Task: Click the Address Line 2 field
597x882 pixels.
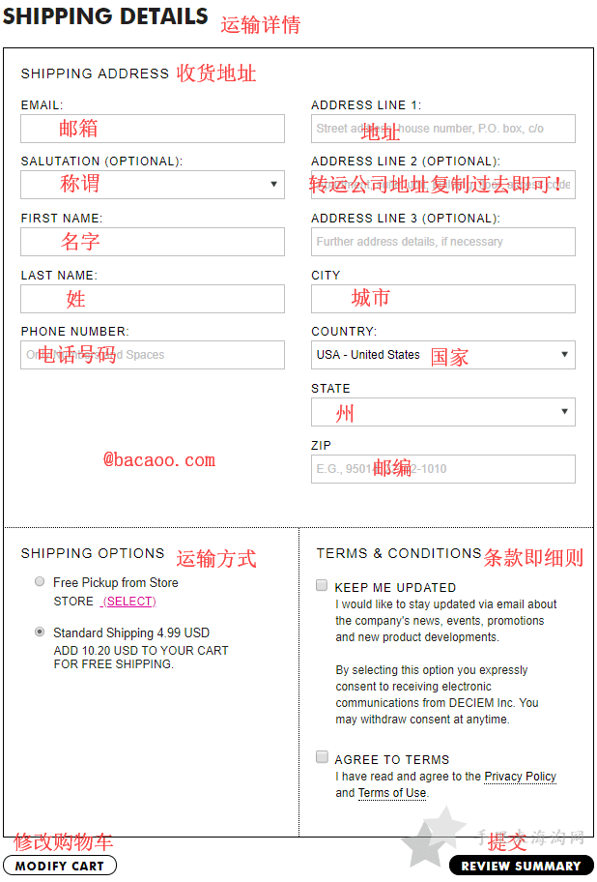Action: coord(443,185)
